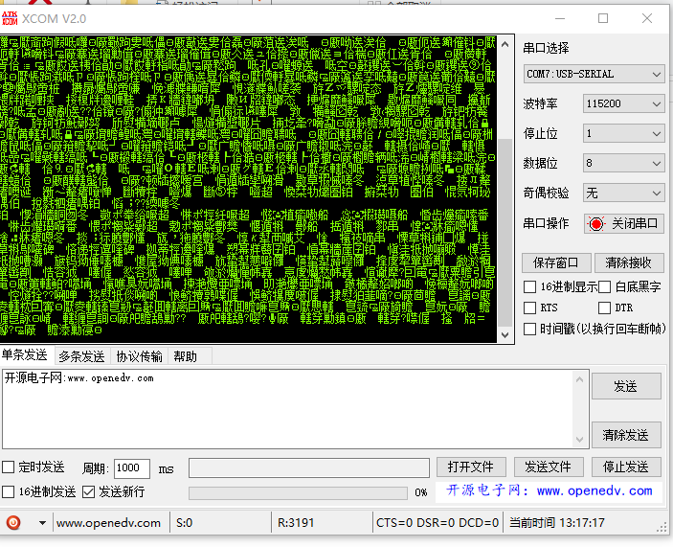
Task: Click www.openedv.com in the status bar
Action: (x=108, y=523)
